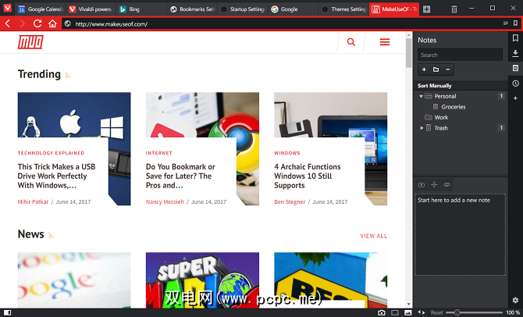The height and width of the screenshot is (317, 523).
Task: Switch to the Google tab
Action: pyautogui.click(x=293, y=9)
